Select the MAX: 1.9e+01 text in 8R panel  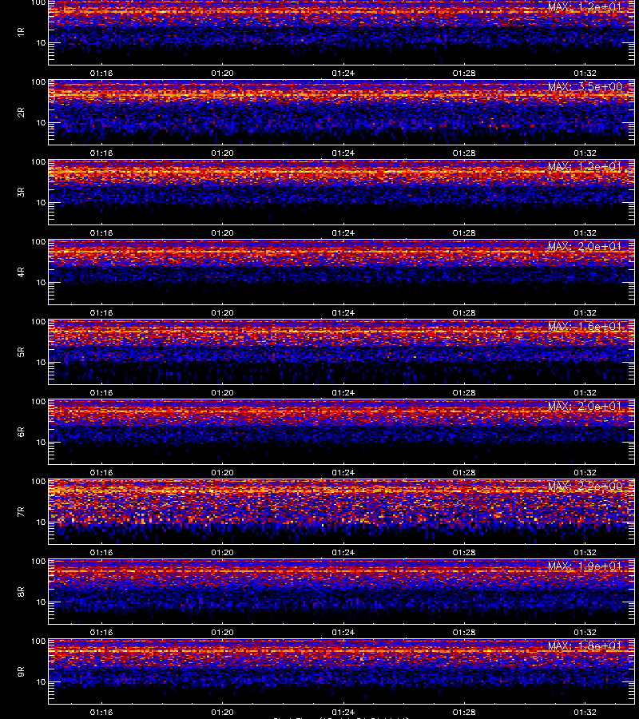tap(585, 566)
